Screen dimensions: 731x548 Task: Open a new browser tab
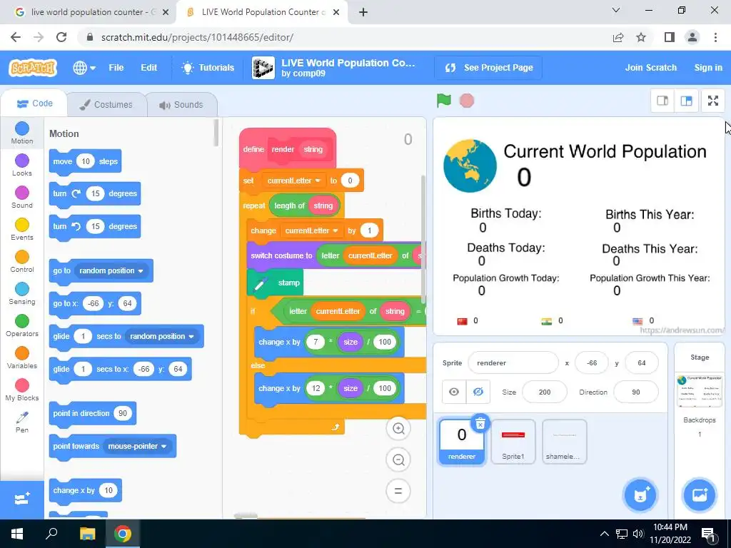point(363,12)
